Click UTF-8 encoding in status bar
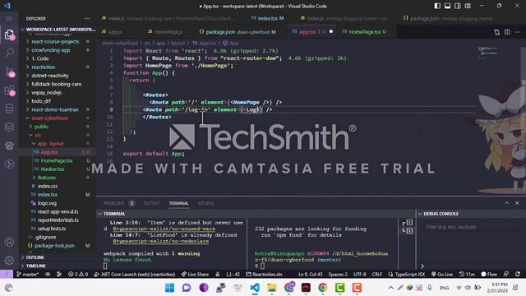This screenshot has width=526, height=296. pos(360,274)
